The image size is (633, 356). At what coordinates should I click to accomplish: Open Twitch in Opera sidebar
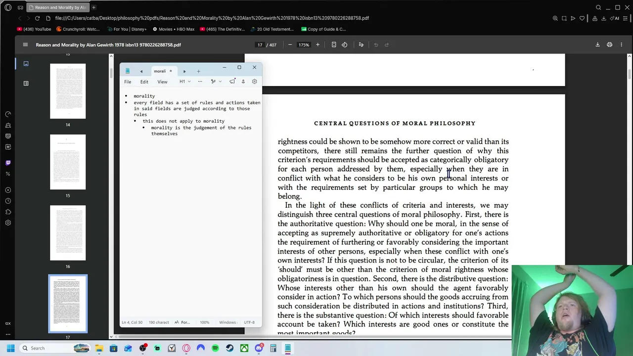(x=8, y=163)
